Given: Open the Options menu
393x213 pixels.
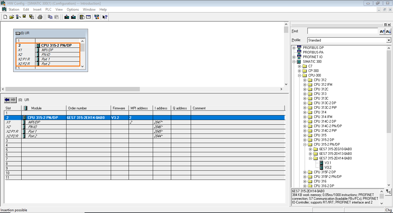Looking at the screenshot, I should [x=73, y=9].
